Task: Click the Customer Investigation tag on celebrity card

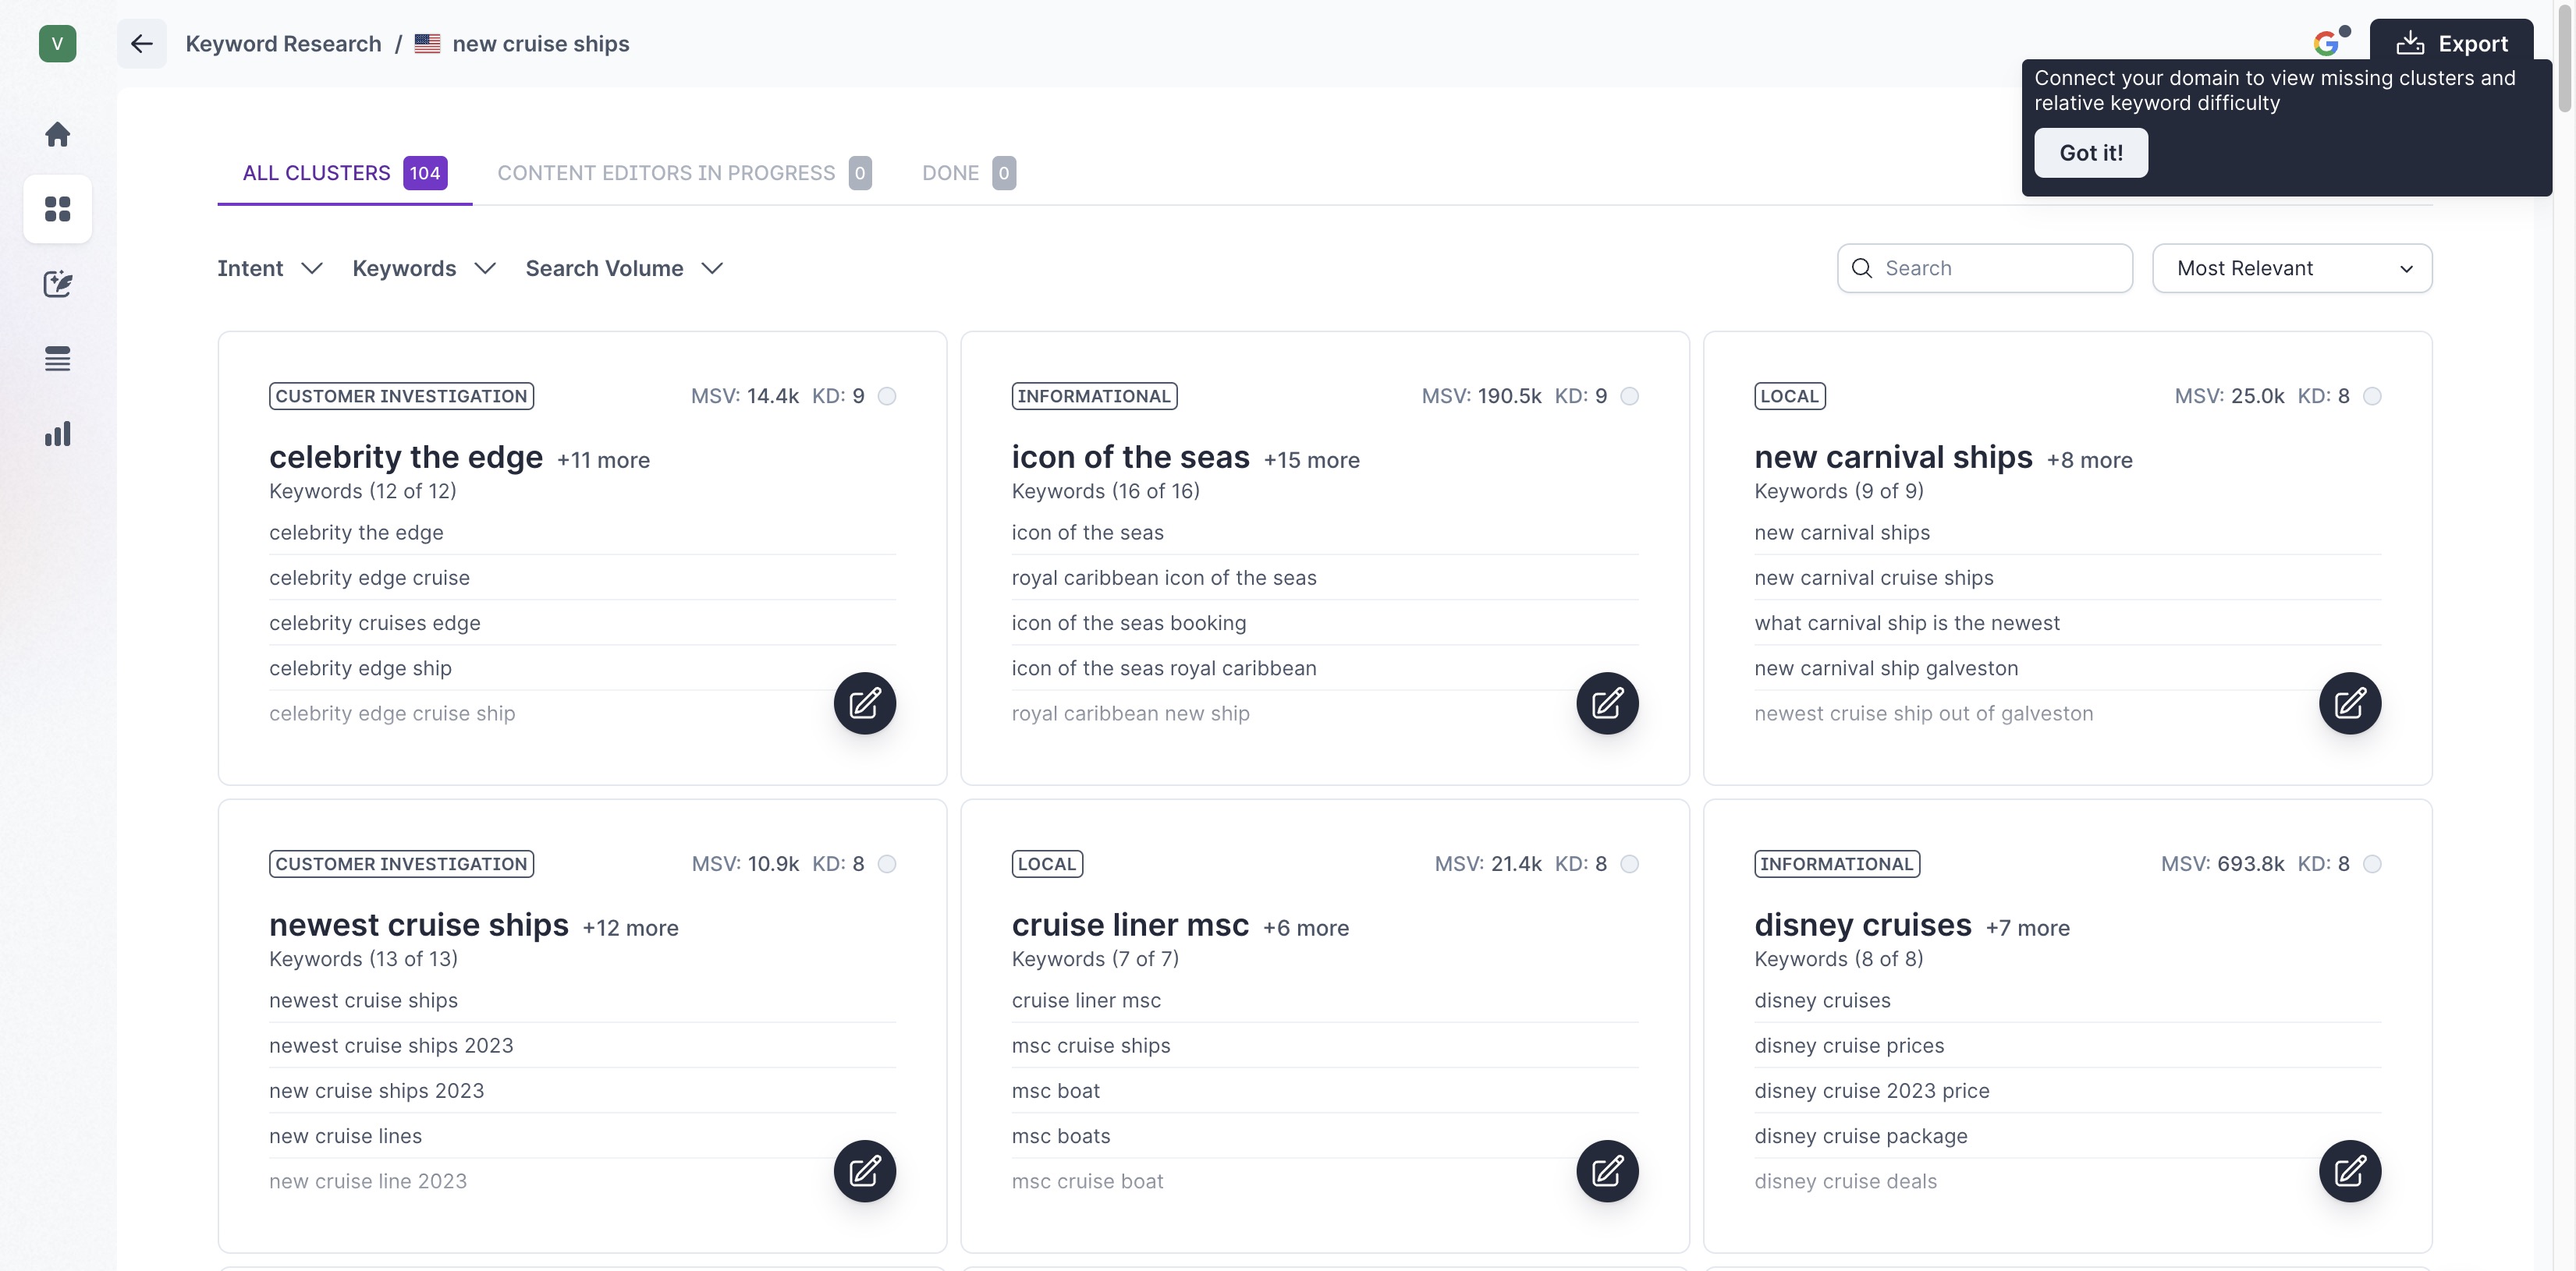Action: (401, 395)
